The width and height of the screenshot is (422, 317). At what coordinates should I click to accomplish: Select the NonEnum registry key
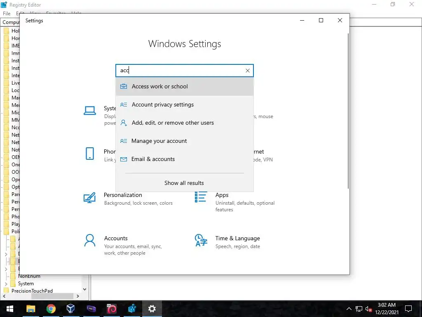click(x=29, y=276)
